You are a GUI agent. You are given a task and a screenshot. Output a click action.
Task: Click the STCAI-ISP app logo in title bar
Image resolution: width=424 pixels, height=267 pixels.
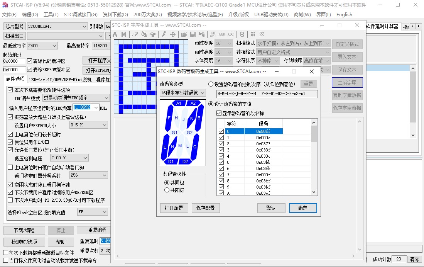pyautogui.click(x=5, y=5)
